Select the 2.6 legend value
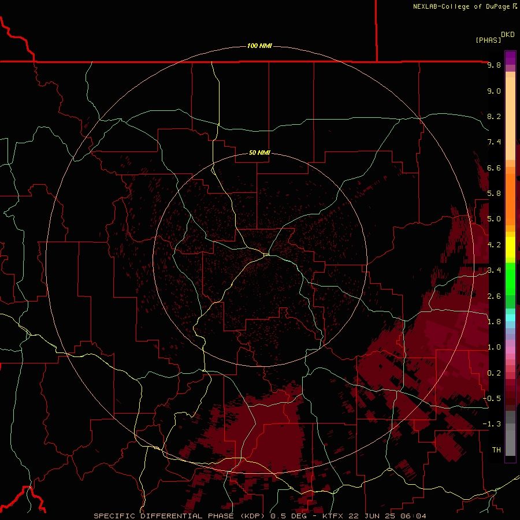Image resolution: width=520 pixels, height=520 pixels. [x=494, y=296]
